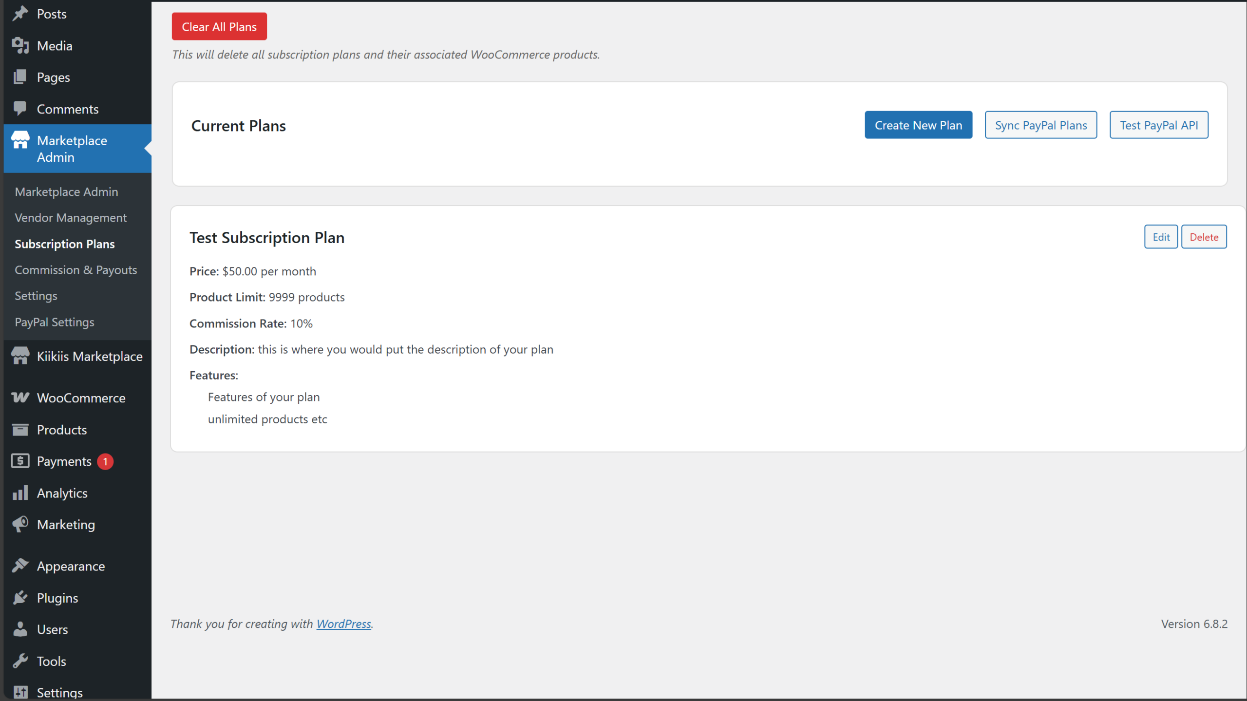Click the red Payments notification badge

click(x=105, y=461)
